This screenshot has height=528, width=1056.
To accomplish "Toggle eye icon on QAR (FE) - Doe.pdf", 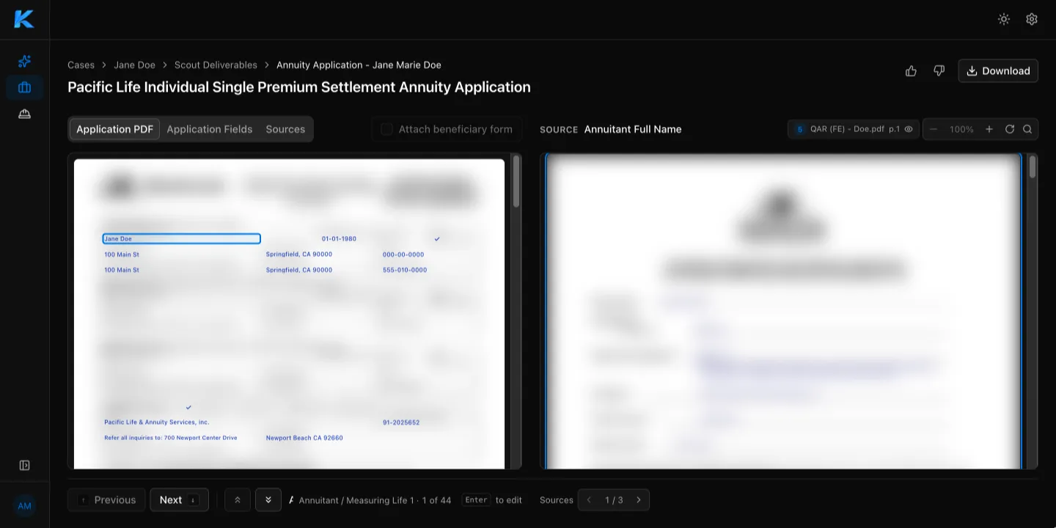I will 909,129.
